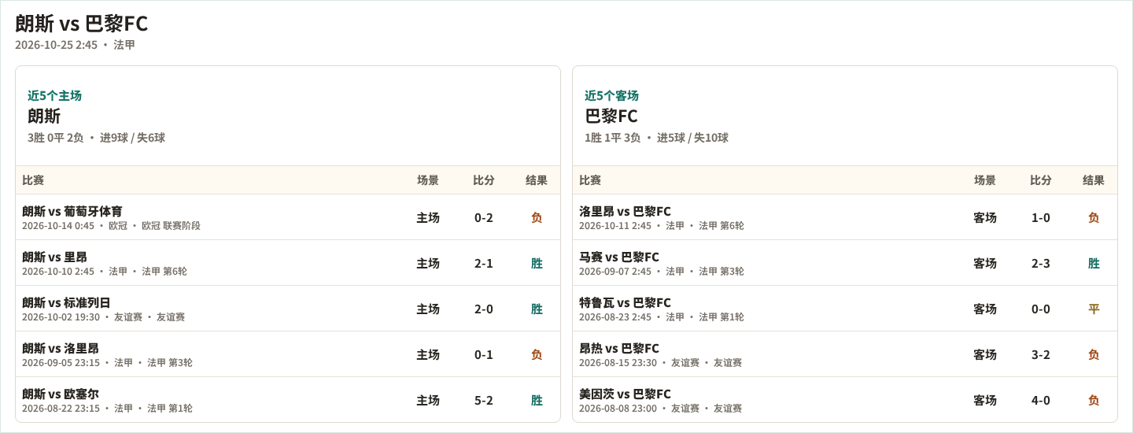Click 负 result in 葡萄牙体育 row
Viewport: 1133px width, 433px height.
537,217
